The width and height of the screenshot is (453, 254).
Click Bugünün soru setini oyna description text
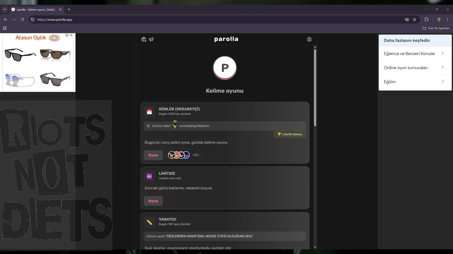pos(186,143)
